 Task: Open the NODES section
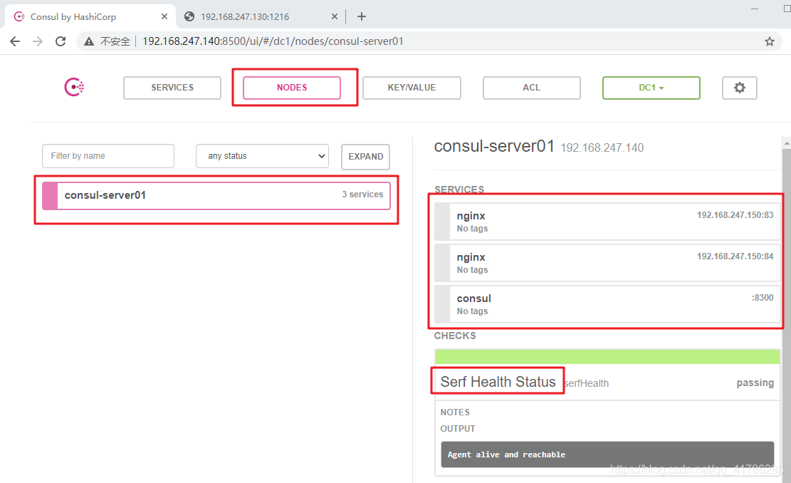click(x=292, y=88)
